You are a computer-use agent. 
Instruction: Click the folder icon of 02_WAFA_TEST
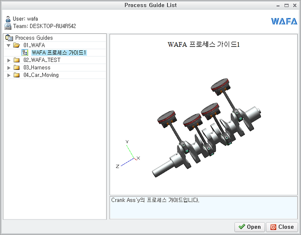(x=16, y=60)
